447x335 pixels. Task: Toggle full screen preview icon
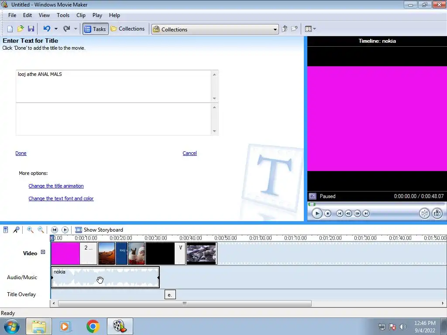coord(313,196)
